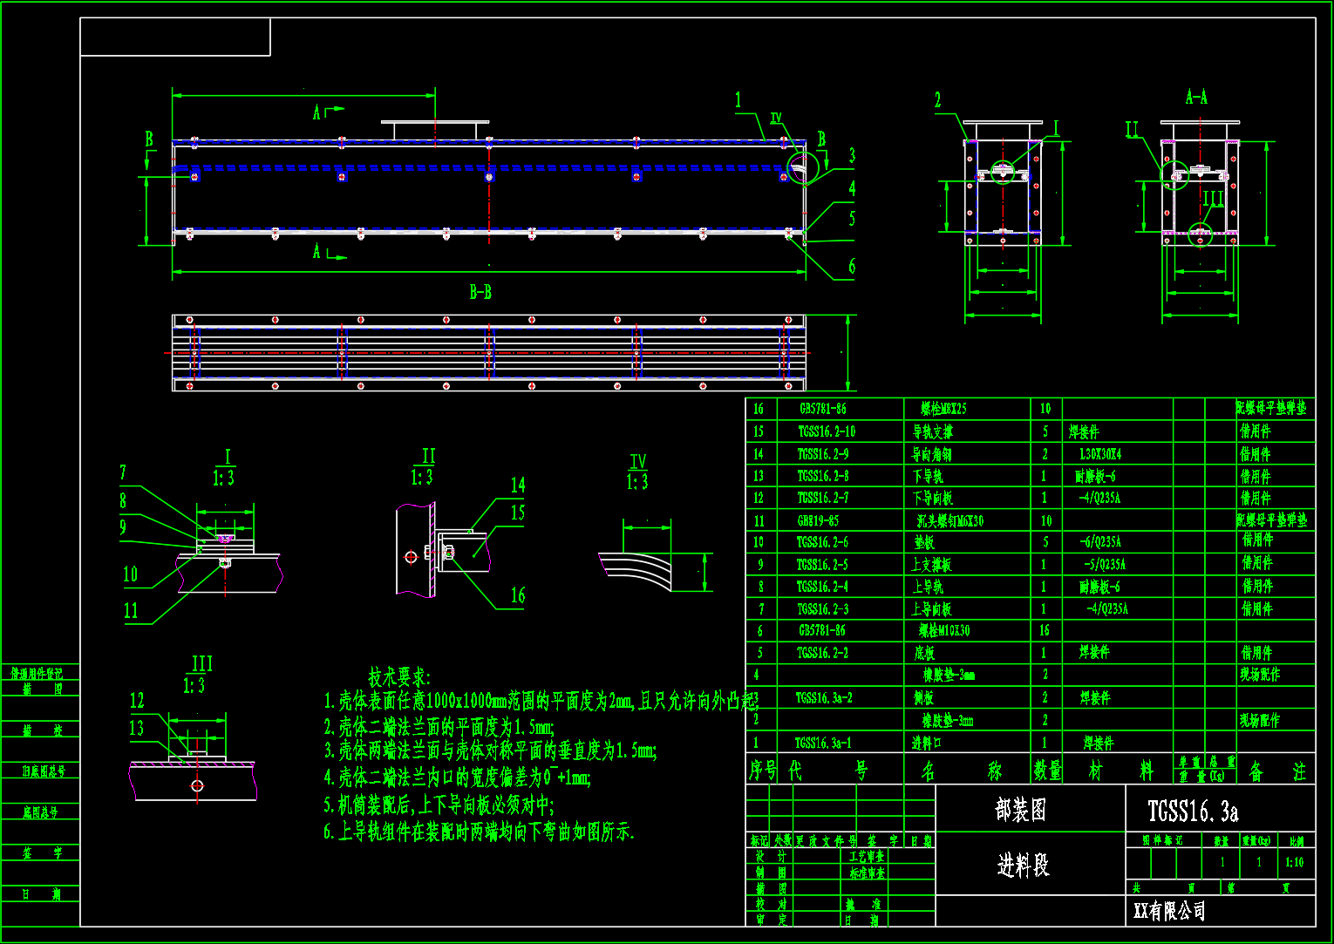Click the XX有限公司 company name
Image resolution: width=1334 pixels, height=944 pixels.
[1169, 912]
